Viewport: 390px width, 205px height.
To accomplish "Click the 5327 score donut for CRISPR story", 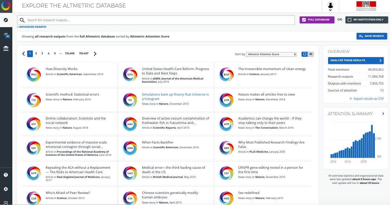I will point(226,173).
